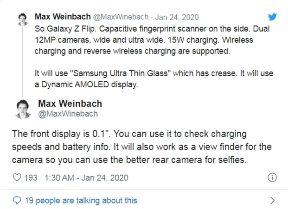Open the 1:30 AM - Jan 24, 2020 timestamp
Viewport: 288px width, 209px height.
(86, 177)
